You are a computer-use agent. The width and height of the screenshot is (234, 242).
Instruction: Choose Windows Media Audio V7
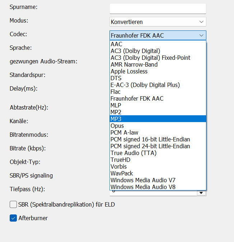158,180
